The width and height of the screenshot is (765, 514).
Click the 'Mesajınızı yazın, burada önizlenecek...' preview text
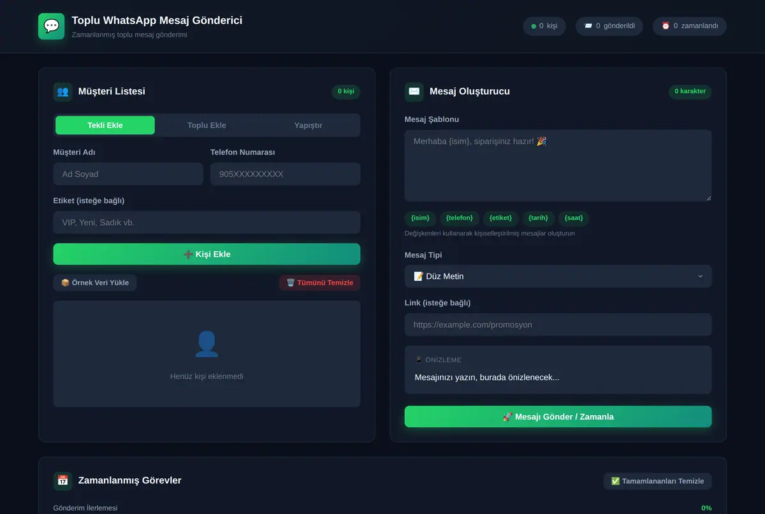[x=487, y=378]
